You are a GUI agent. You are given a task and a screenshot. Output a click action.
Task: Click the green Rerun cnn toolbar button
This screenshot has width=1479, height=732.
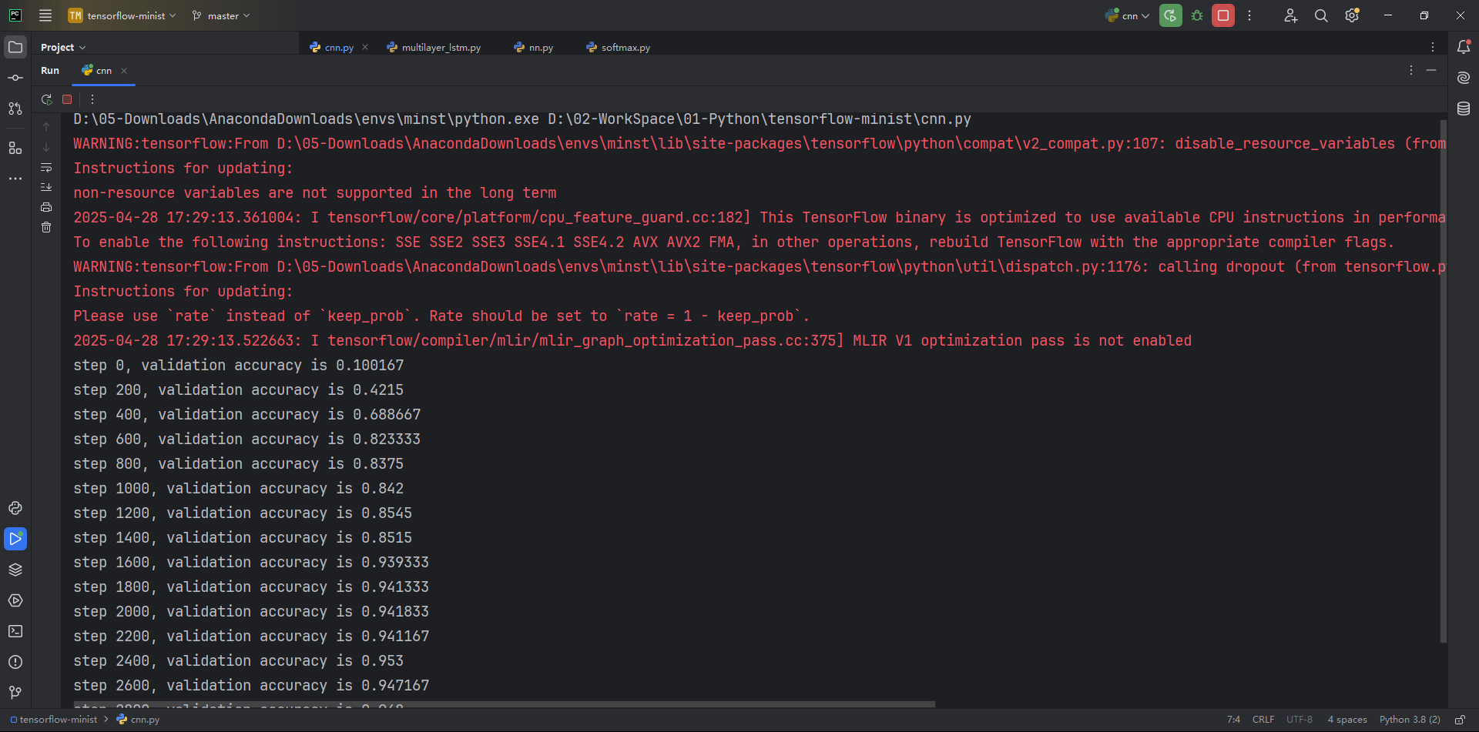(1171, 15)
